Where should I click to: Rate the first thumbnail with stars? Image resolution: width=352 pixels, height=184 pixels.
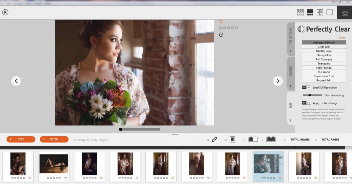click(18, 178)
